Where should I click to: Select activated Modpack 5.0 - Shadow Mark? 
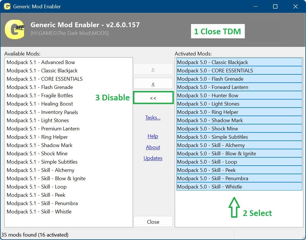pos(239,120)
